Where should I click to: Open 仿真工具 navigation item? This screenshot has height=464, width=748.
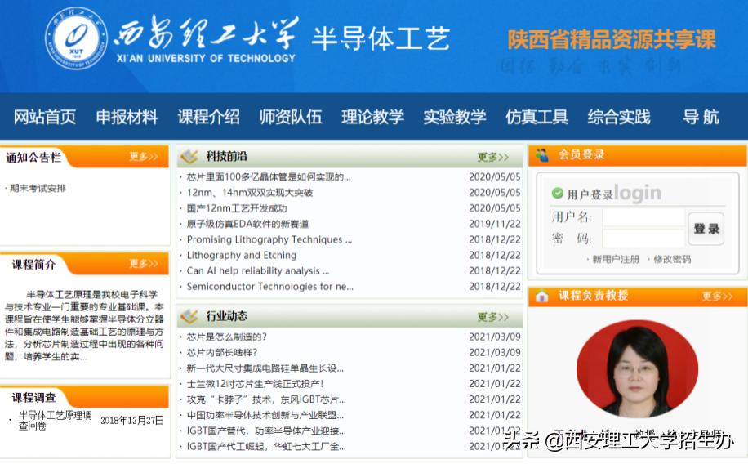pos(537,117)
